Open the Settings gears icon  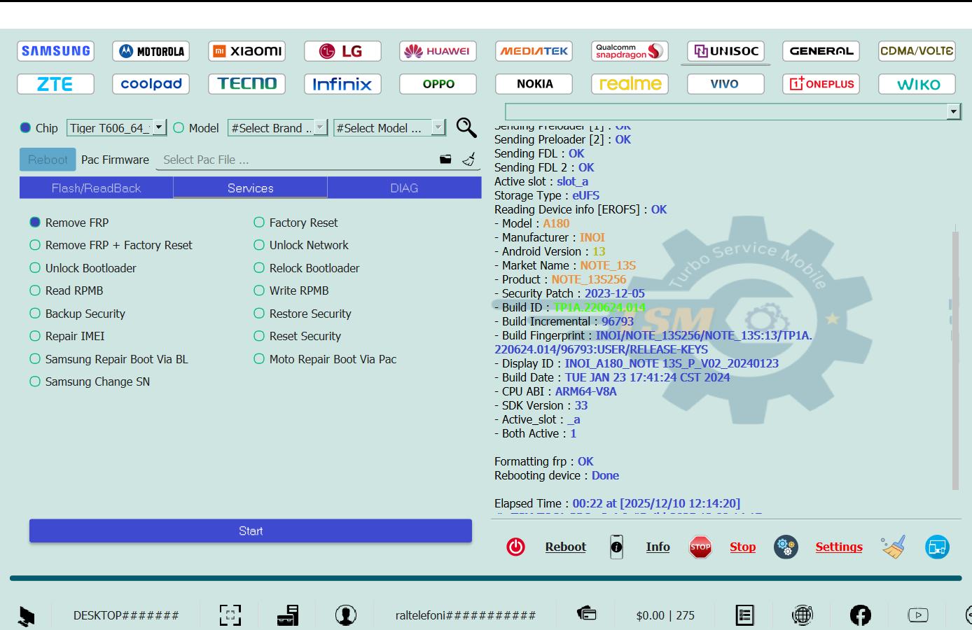tap(786, 547)
